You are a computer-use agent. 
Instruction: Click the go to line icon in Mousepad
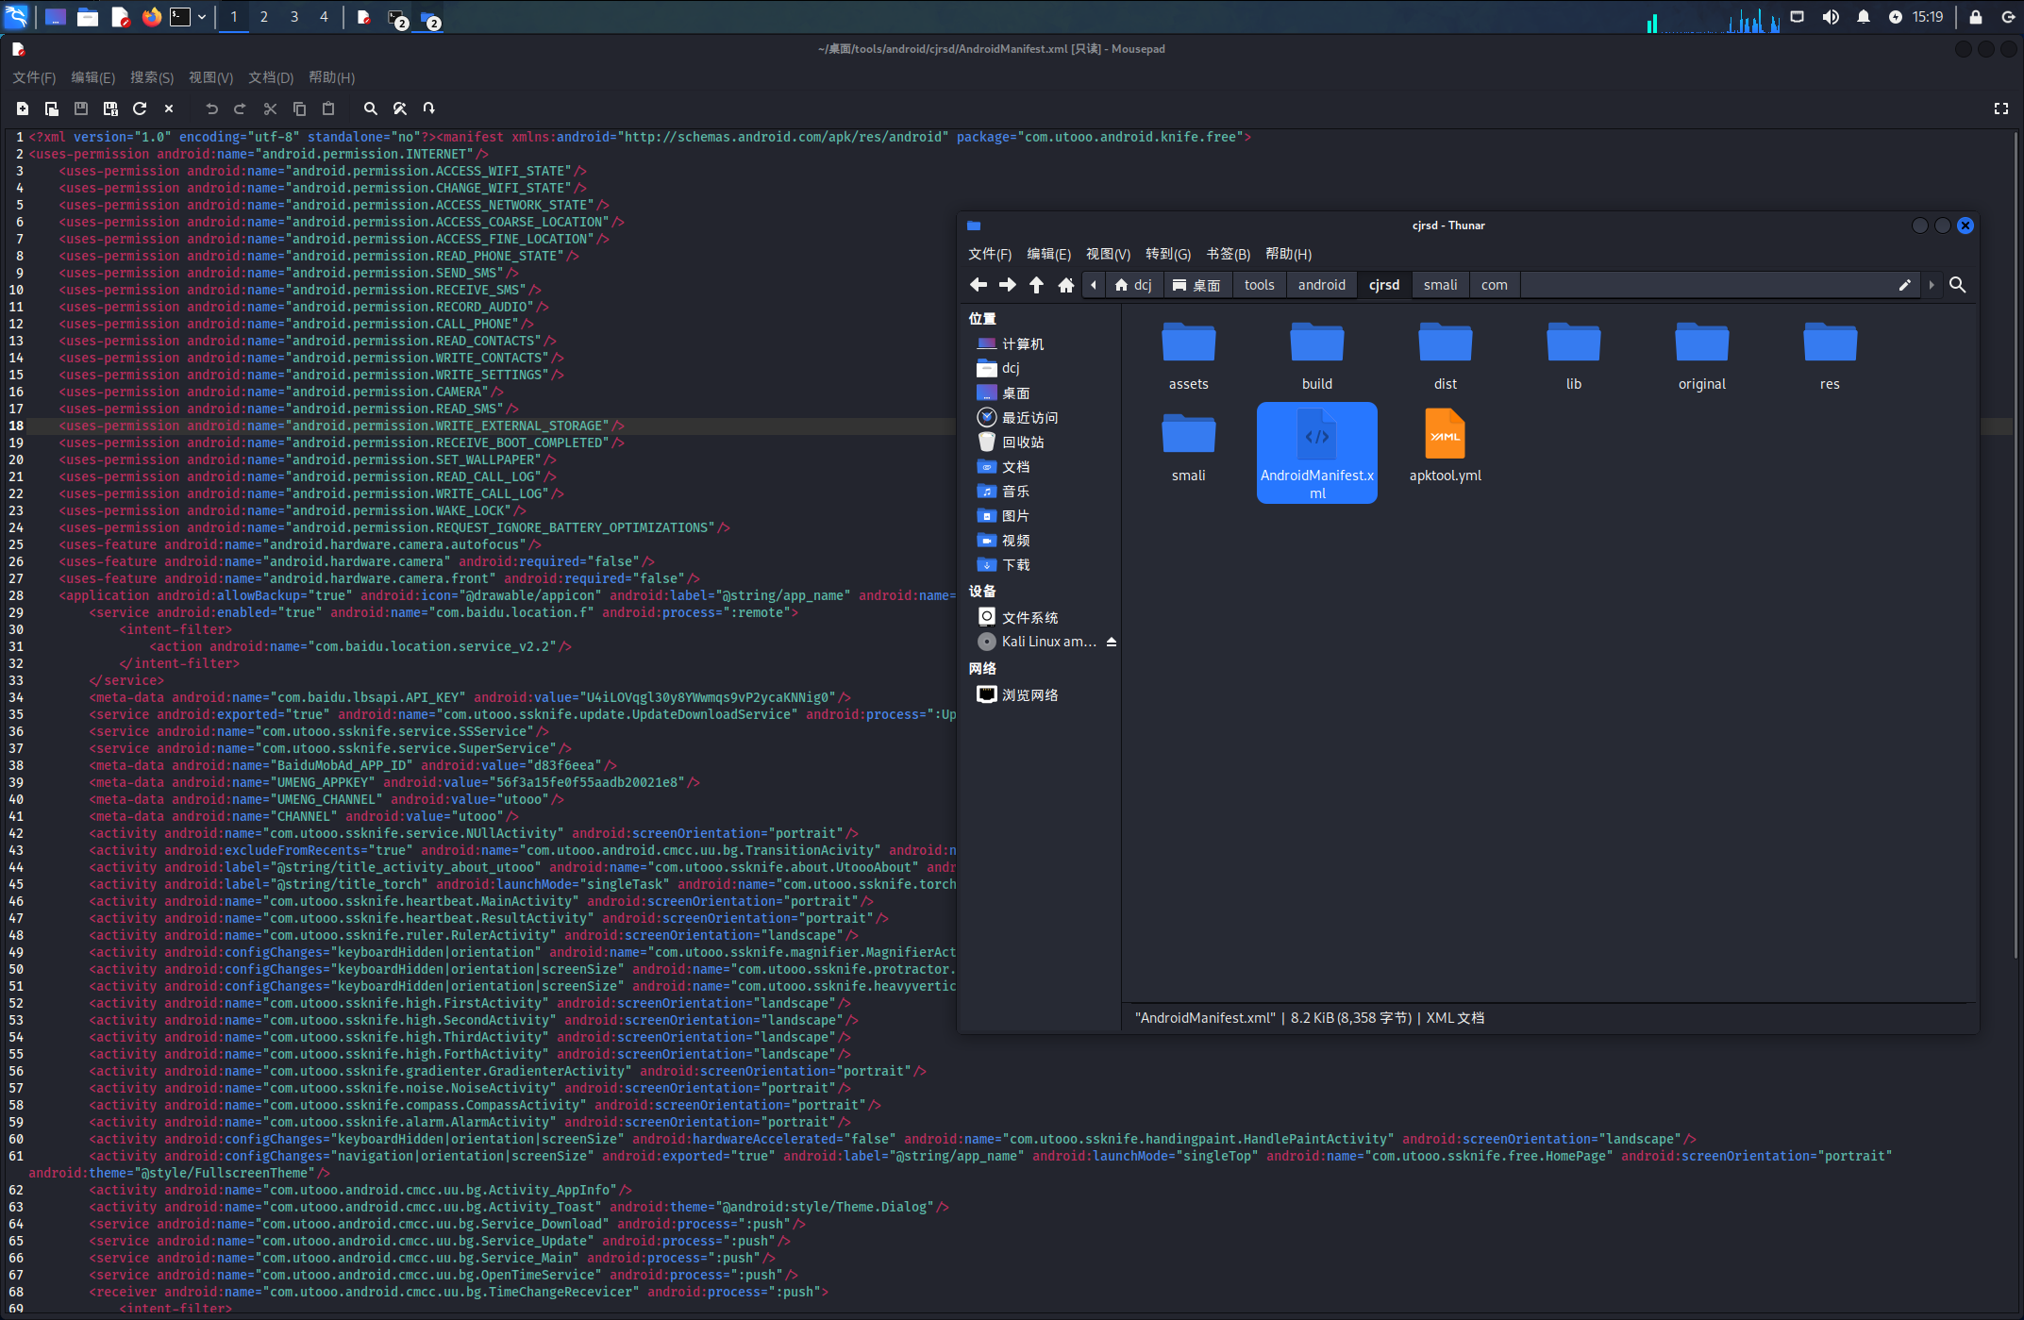coord(429,109)
